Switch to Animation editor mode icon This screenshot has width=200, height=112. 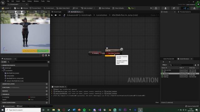(174, 8)
